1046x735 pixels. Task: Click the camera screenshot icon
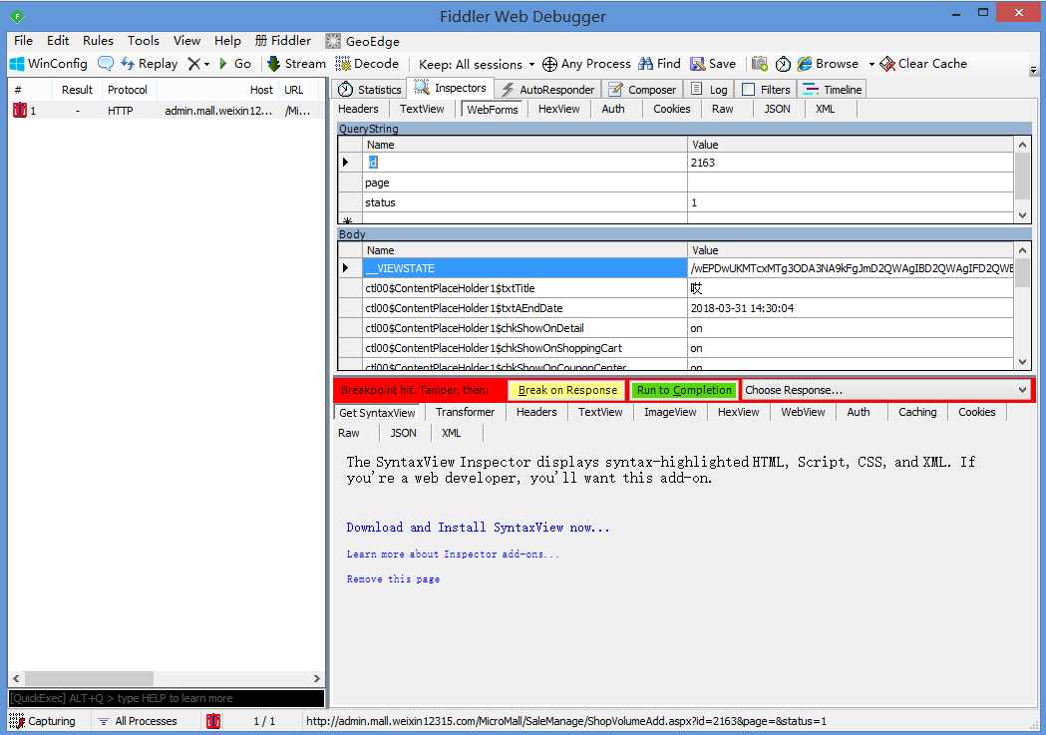[759, 64]
